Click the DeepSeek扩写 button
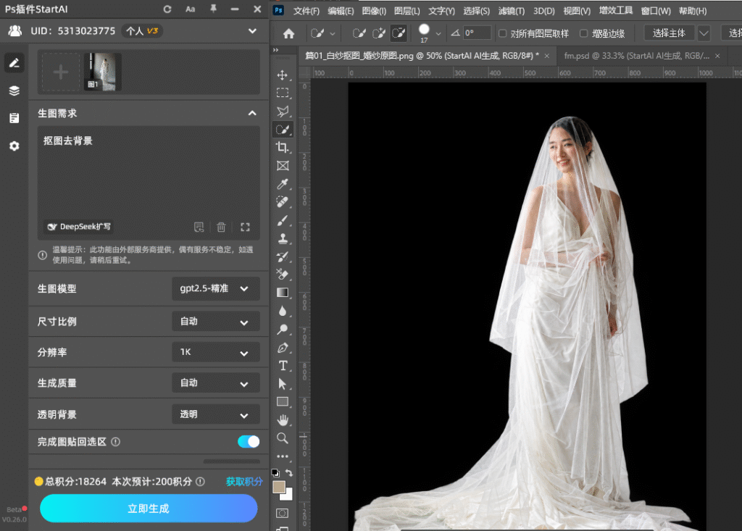Screen dimensions: 742x531 (79, 227)
